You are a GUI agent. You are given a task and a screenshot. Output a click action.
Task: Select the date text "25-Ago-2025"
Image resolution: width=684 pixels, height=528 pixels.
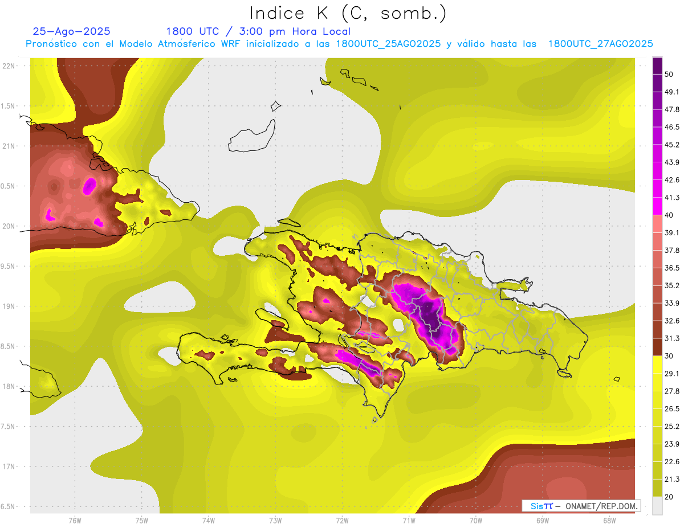pos(72,31)
